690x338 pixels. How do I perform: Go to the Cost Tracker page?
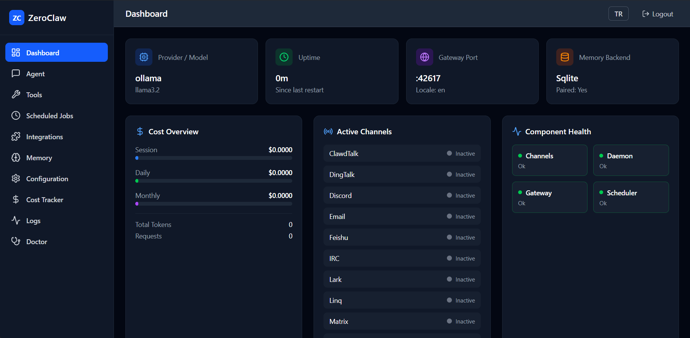click(56, 200)
